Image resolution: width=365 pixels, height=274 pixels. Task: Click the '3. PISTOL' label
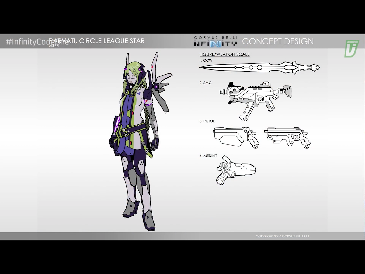point(207,121)
